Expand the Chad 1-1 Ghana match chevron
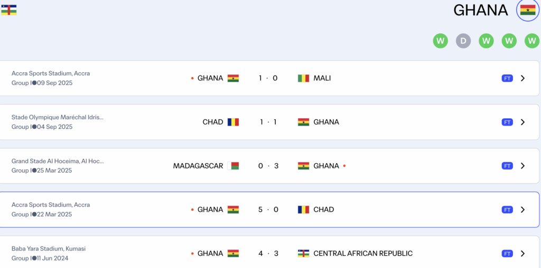 [x=523, y=122]
